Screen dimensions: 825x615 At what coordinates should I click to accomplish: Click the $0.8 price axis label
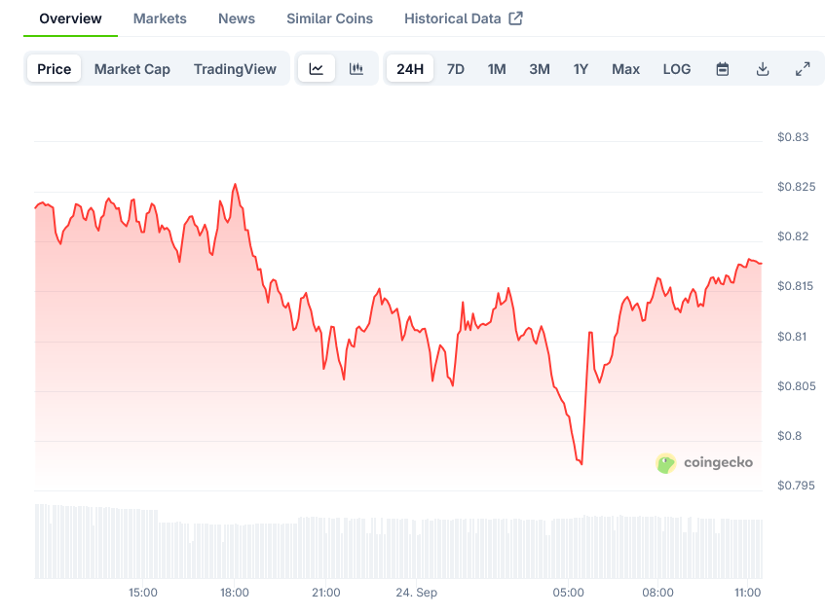789,436
